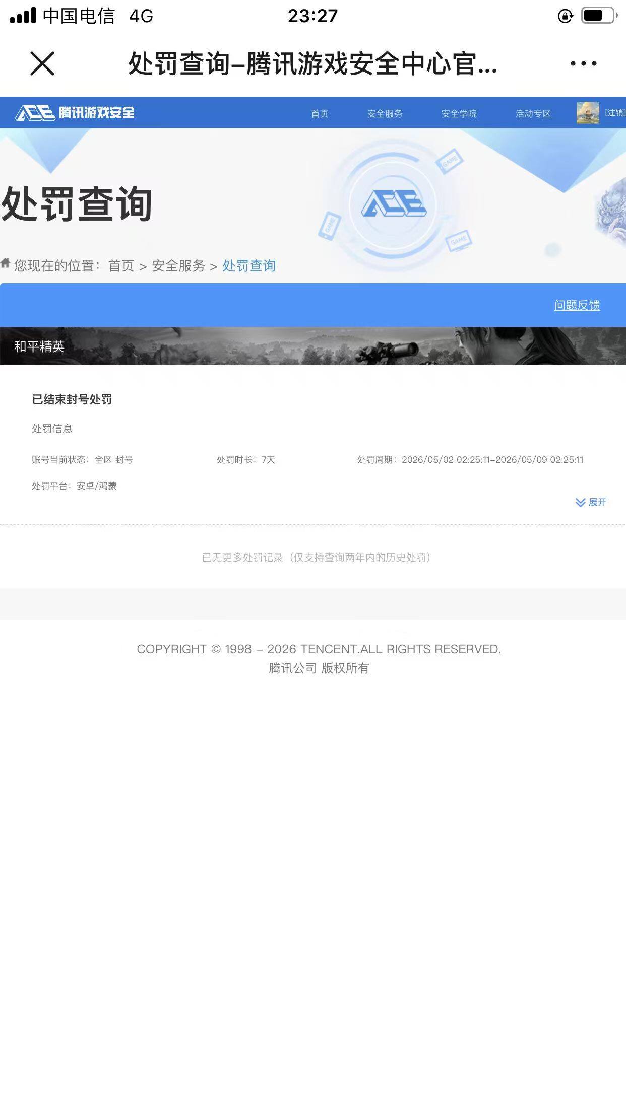Click the central ACE emblem graphic

click(394, 204)
